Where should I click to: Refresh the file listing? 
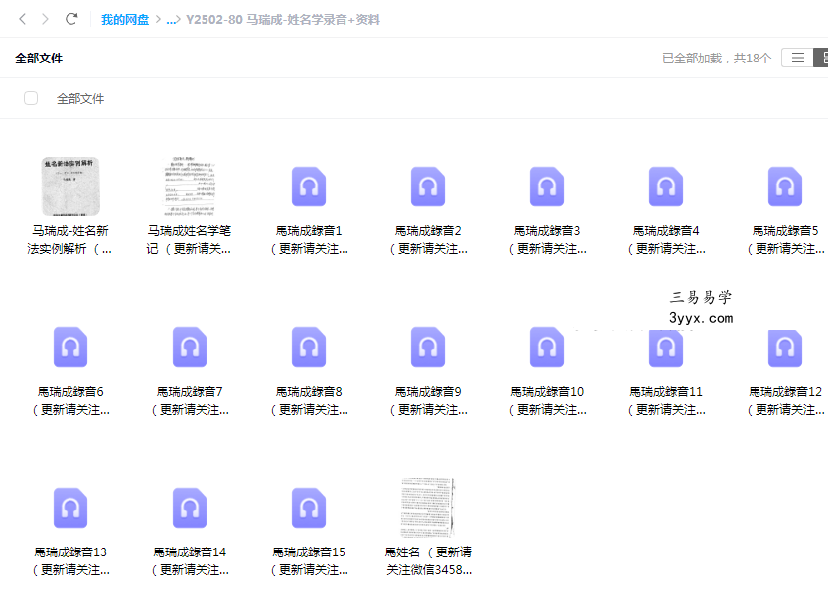coord(71,19)
